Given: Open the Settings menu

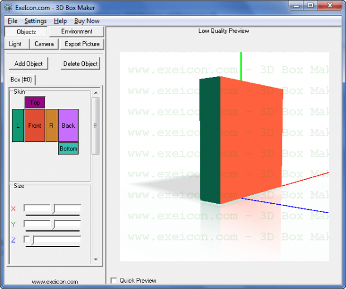Looking at the screenshot, I should (35, 21).
